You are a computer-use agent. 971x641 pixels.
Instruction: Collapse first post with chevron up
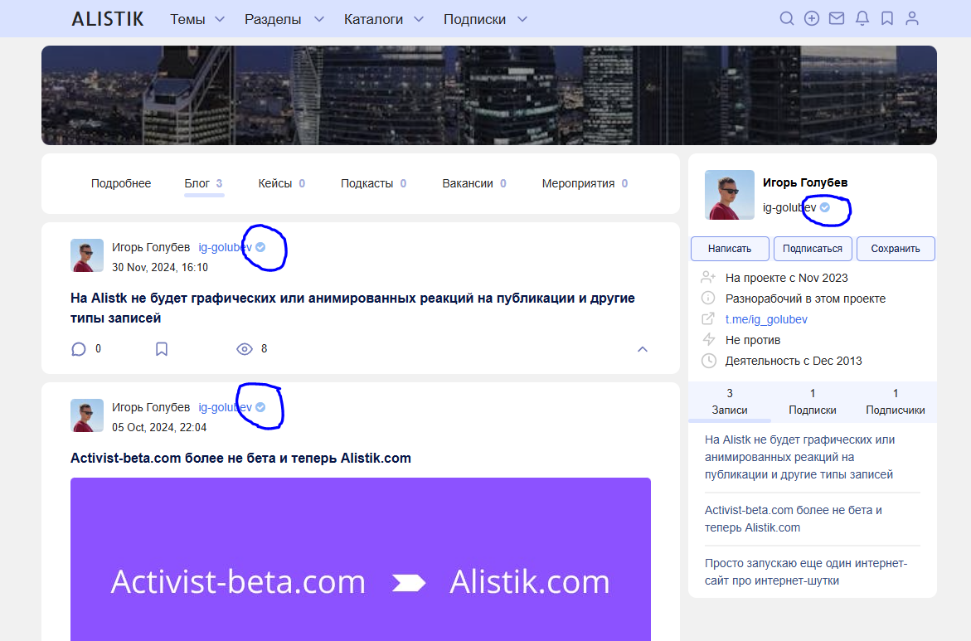coord(642,349)
